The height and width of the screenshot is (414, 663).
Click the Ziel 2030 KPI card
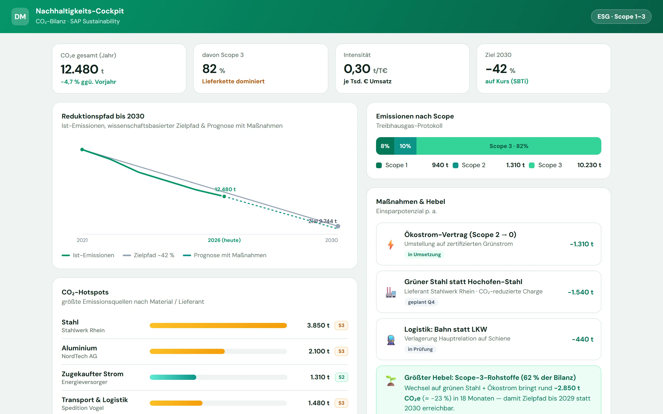click(x=544, y=69)
